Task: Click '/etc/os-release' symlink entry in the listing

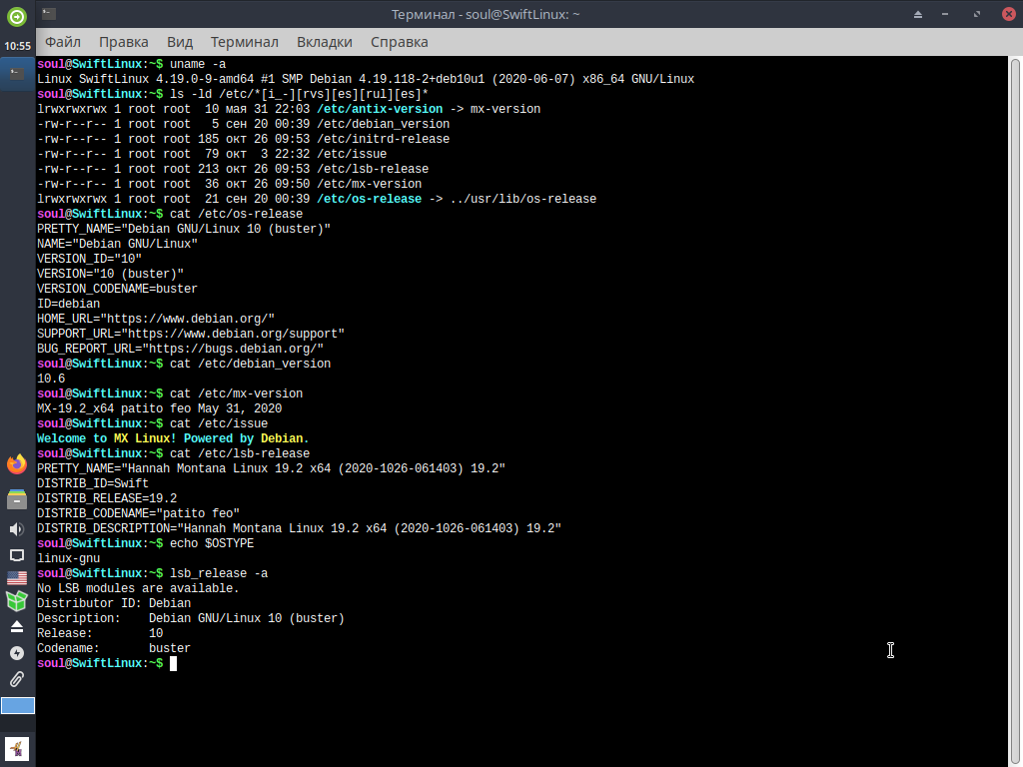Action: (x=370, y=199)
